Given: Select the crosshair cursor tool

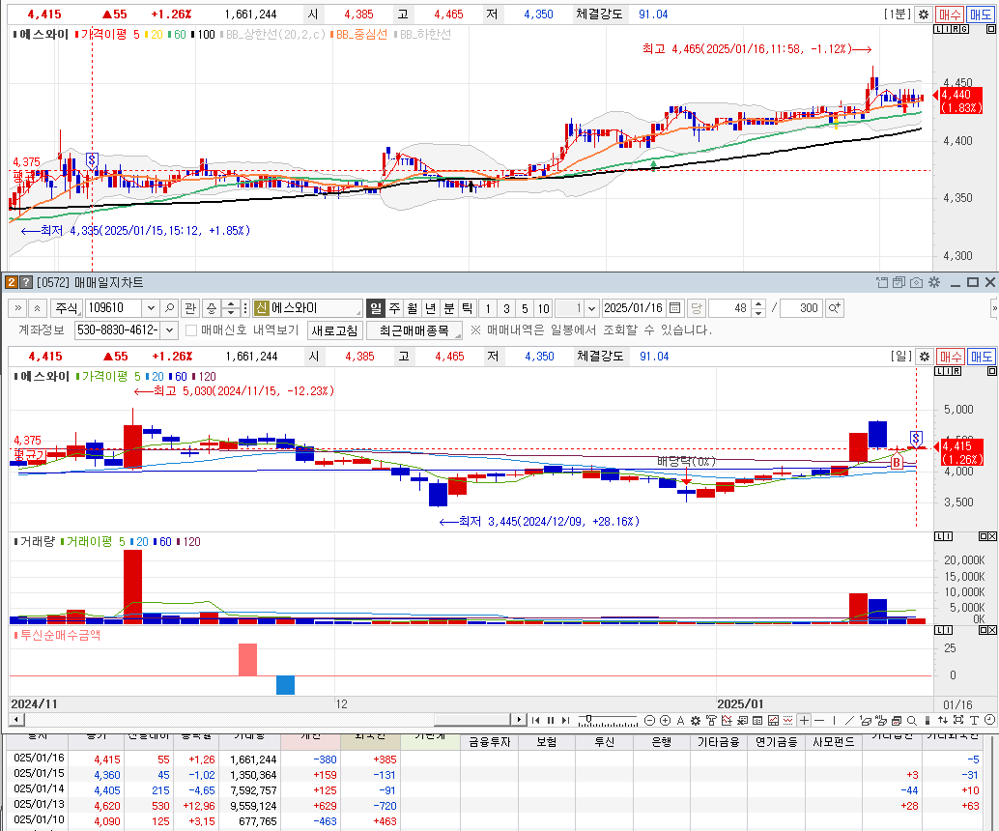Looking at the screenshot, I should click(804, 720).
